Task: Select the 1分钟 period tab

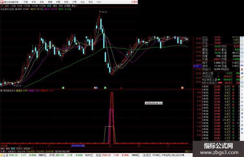Action: 13,6
